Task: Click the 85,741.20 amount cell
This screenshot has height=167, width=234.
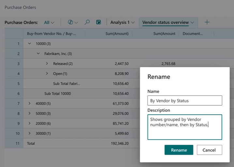Action: [x=121, y=124]
